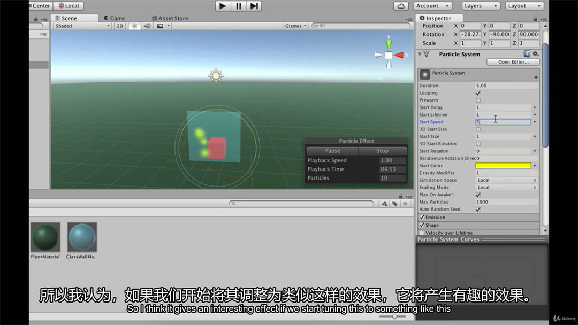This screenshot has height=325, width=578.
Task: Click the Inspector lock icon
Action: click(535, 18)
